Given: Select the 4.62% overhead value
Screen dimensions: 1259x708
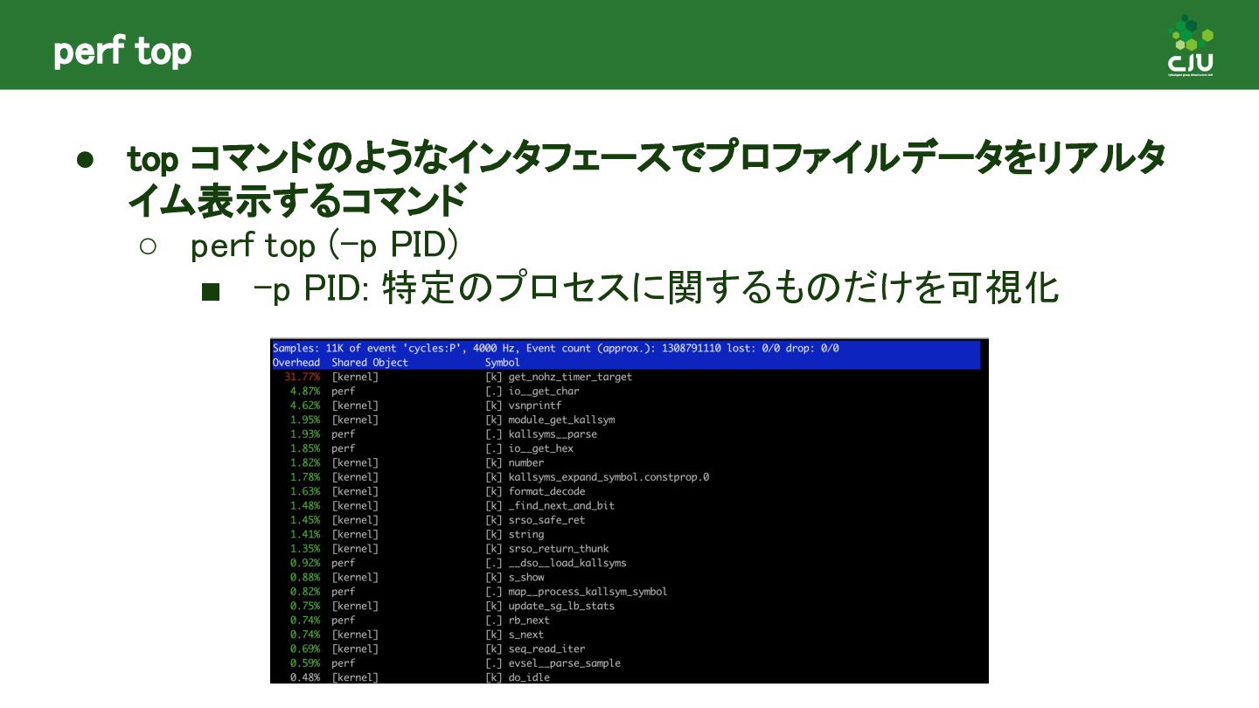Looking at the screenshot, I should pyautogui.click(x=305, y=406).
